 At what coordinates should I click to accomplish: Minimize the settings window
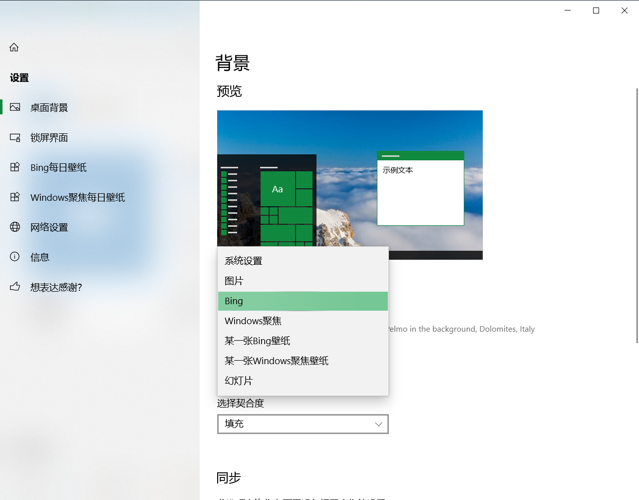[568, 10]
